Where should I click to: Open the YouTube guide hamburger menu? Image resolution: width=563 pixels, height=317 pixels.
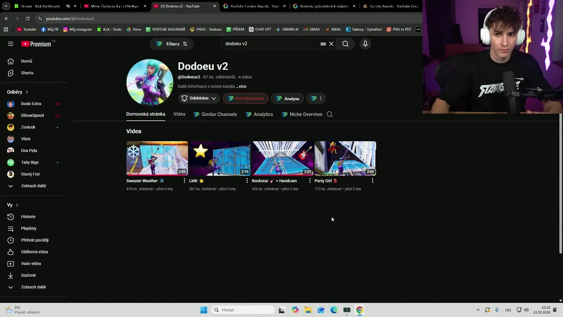11,44
